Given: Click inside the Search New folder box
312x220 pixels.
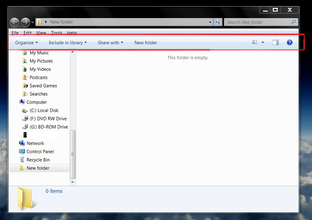Looking at the screenshot, I should point(258,22).
